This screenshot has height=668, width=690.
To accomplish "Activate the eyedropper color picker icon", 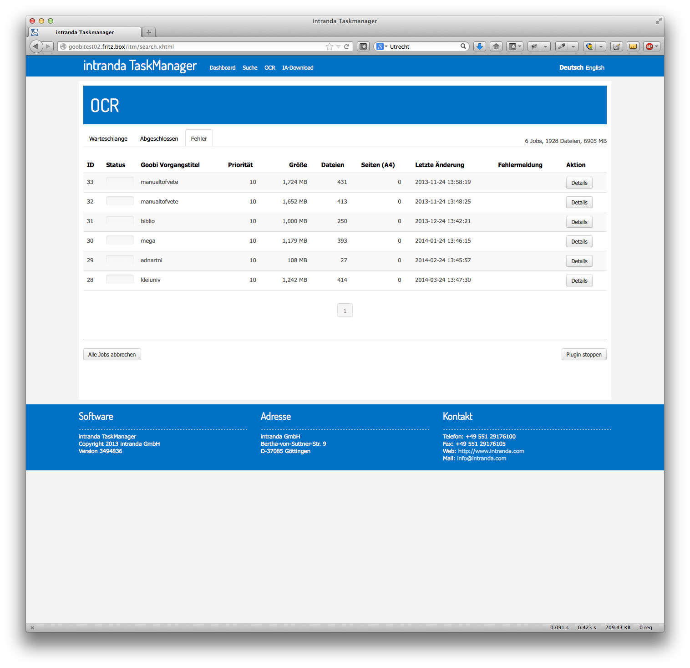I will [562, 46].
